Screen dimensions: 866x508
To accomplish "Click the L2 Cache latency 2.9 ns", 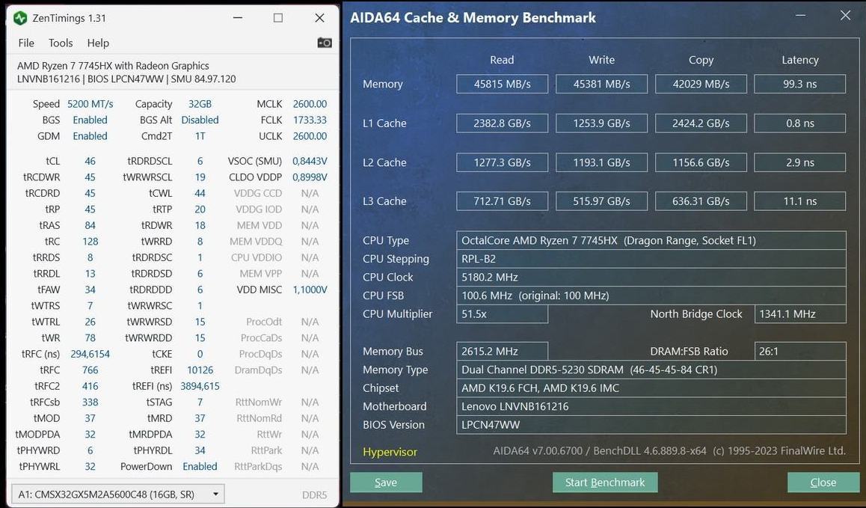I will 799,162.
